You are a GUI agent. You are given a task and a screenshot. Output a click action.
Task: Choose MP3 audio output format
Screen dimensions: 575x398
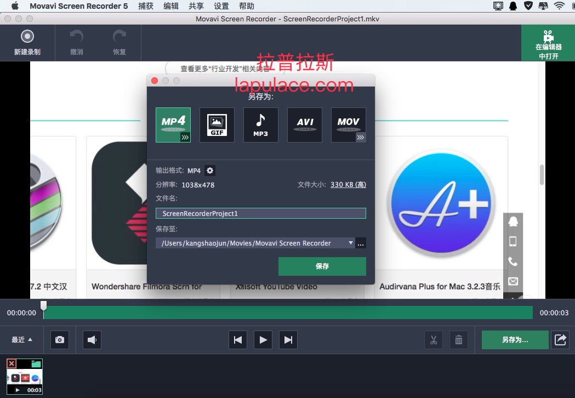click(261, 124)
